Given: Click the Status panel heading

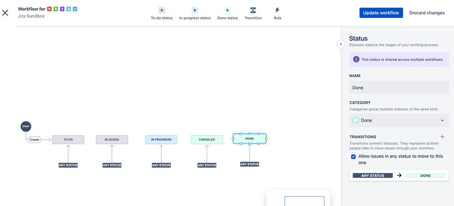Looking at the screenshot, I should [358, 39].
